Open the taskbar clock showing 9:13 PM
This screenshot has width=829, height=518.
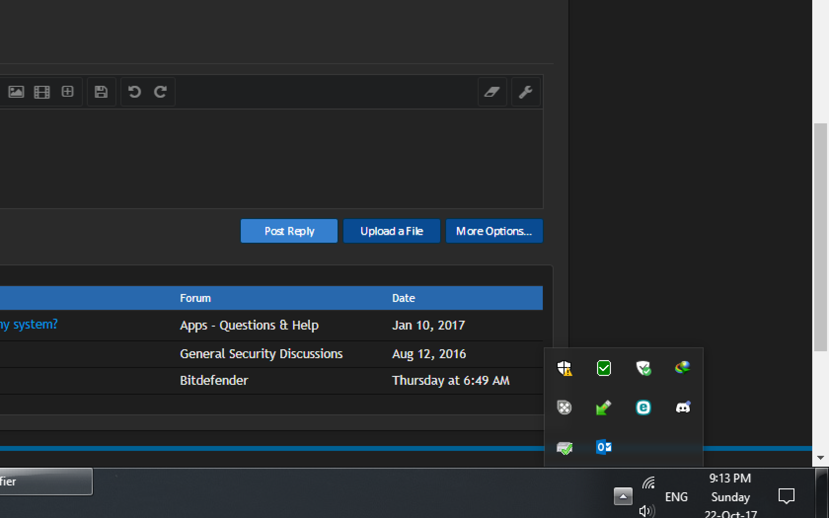click(x=730, y=496)
